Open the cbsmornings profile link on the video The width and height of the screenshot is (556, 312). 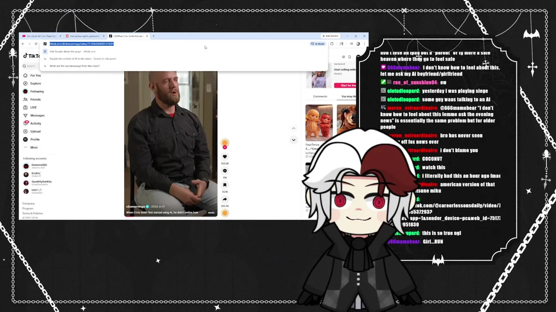(x=136, y=207)
